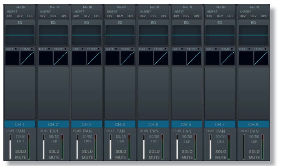Click L&R routing on CH 4
The height and width of the screenshot is (166, 282).
121,141
